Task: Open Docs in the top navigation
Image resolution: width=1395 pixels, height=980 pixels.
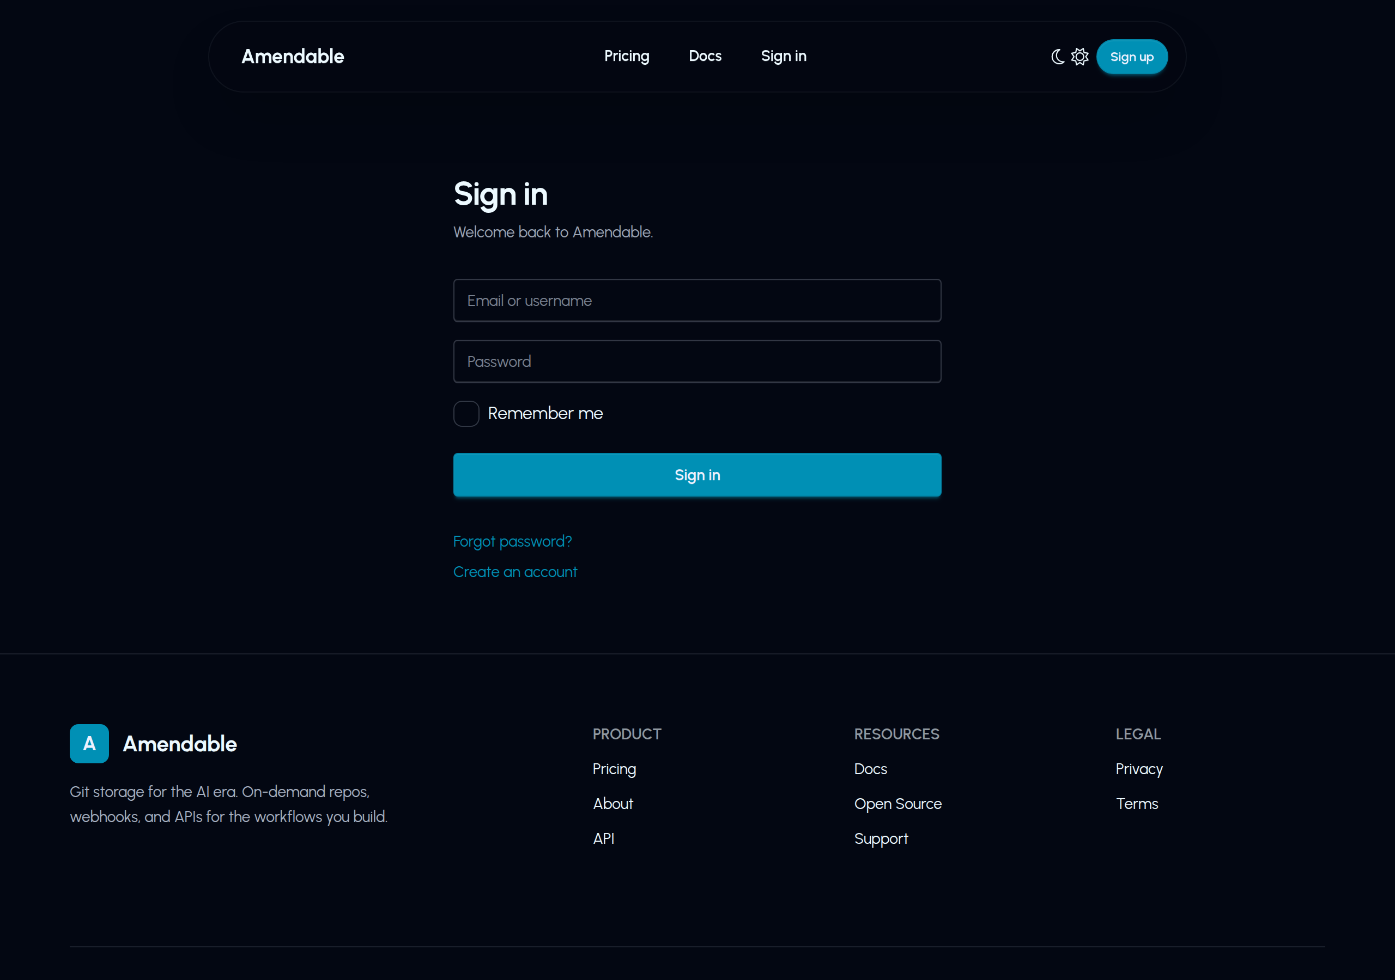Action: 705,56
